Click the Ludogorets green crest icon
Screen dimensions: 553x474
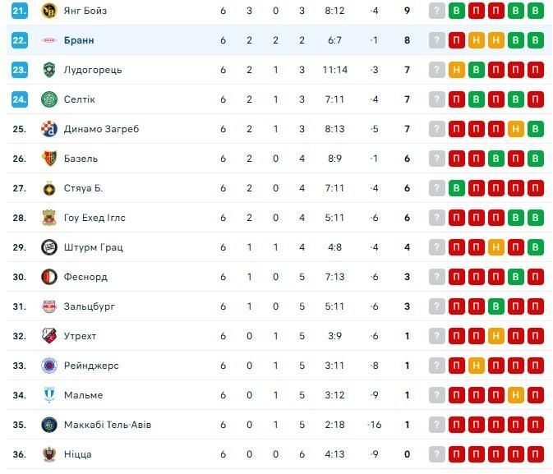coord(48,70)
